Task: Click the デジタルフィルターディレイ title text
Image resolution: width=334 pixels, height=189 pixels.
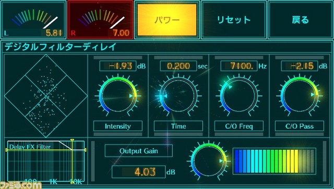Action: 61,47
